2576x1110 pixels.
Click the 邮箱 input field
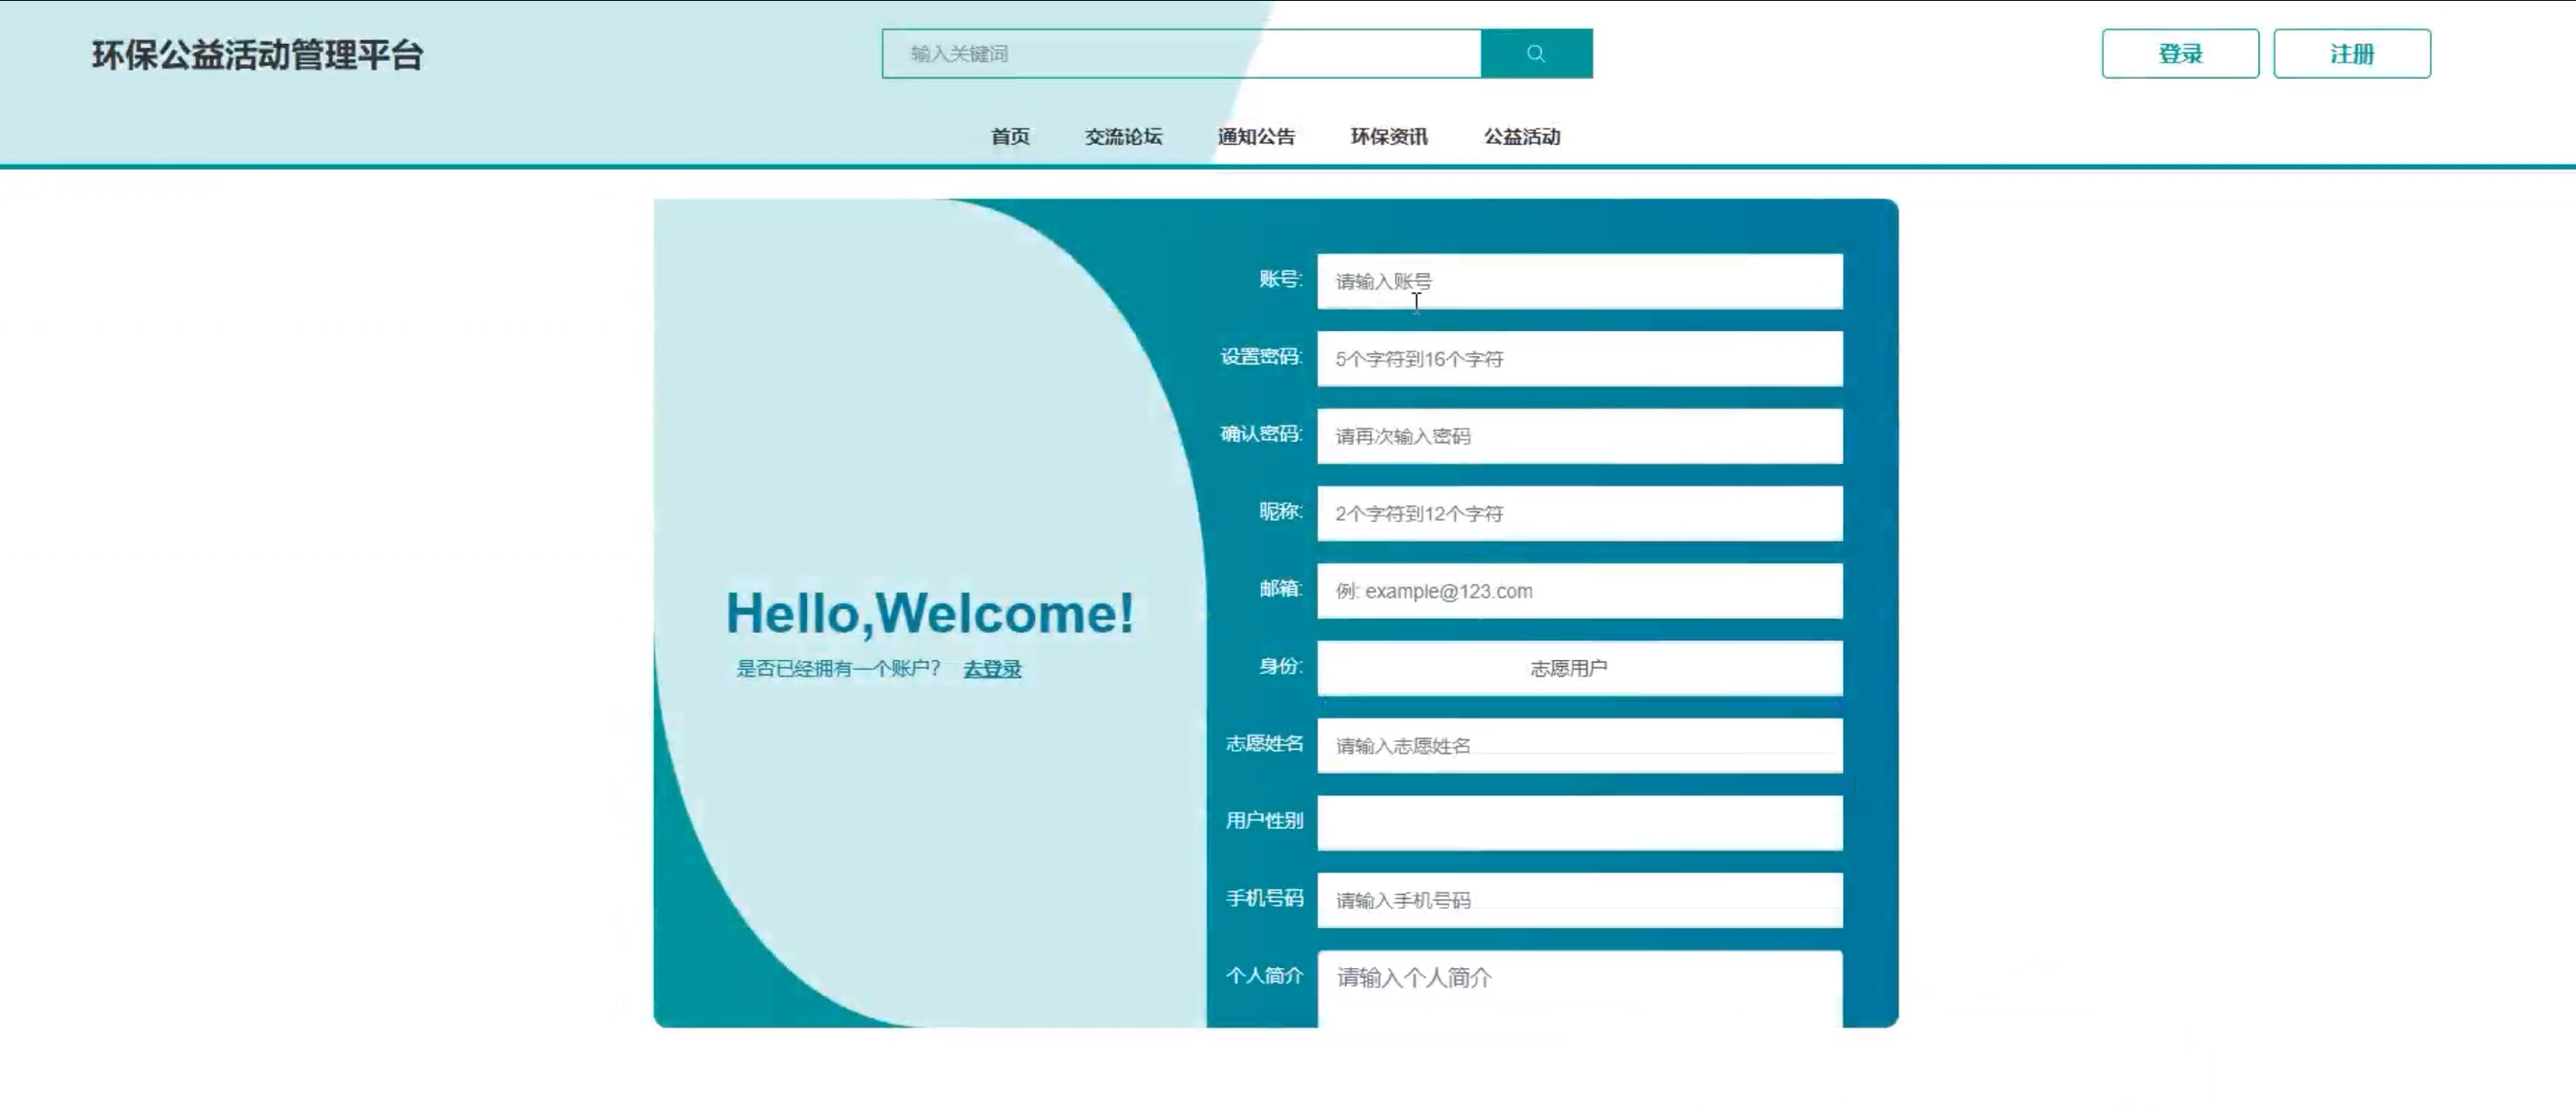click(x=1579, y=592)
